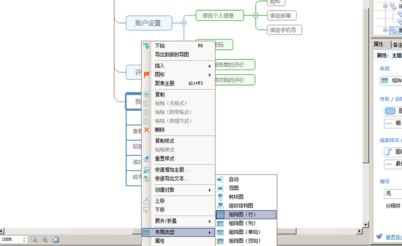Click the fit-to-window zoom icon
This screenshot has width=402, height=246.
[56, 240]
